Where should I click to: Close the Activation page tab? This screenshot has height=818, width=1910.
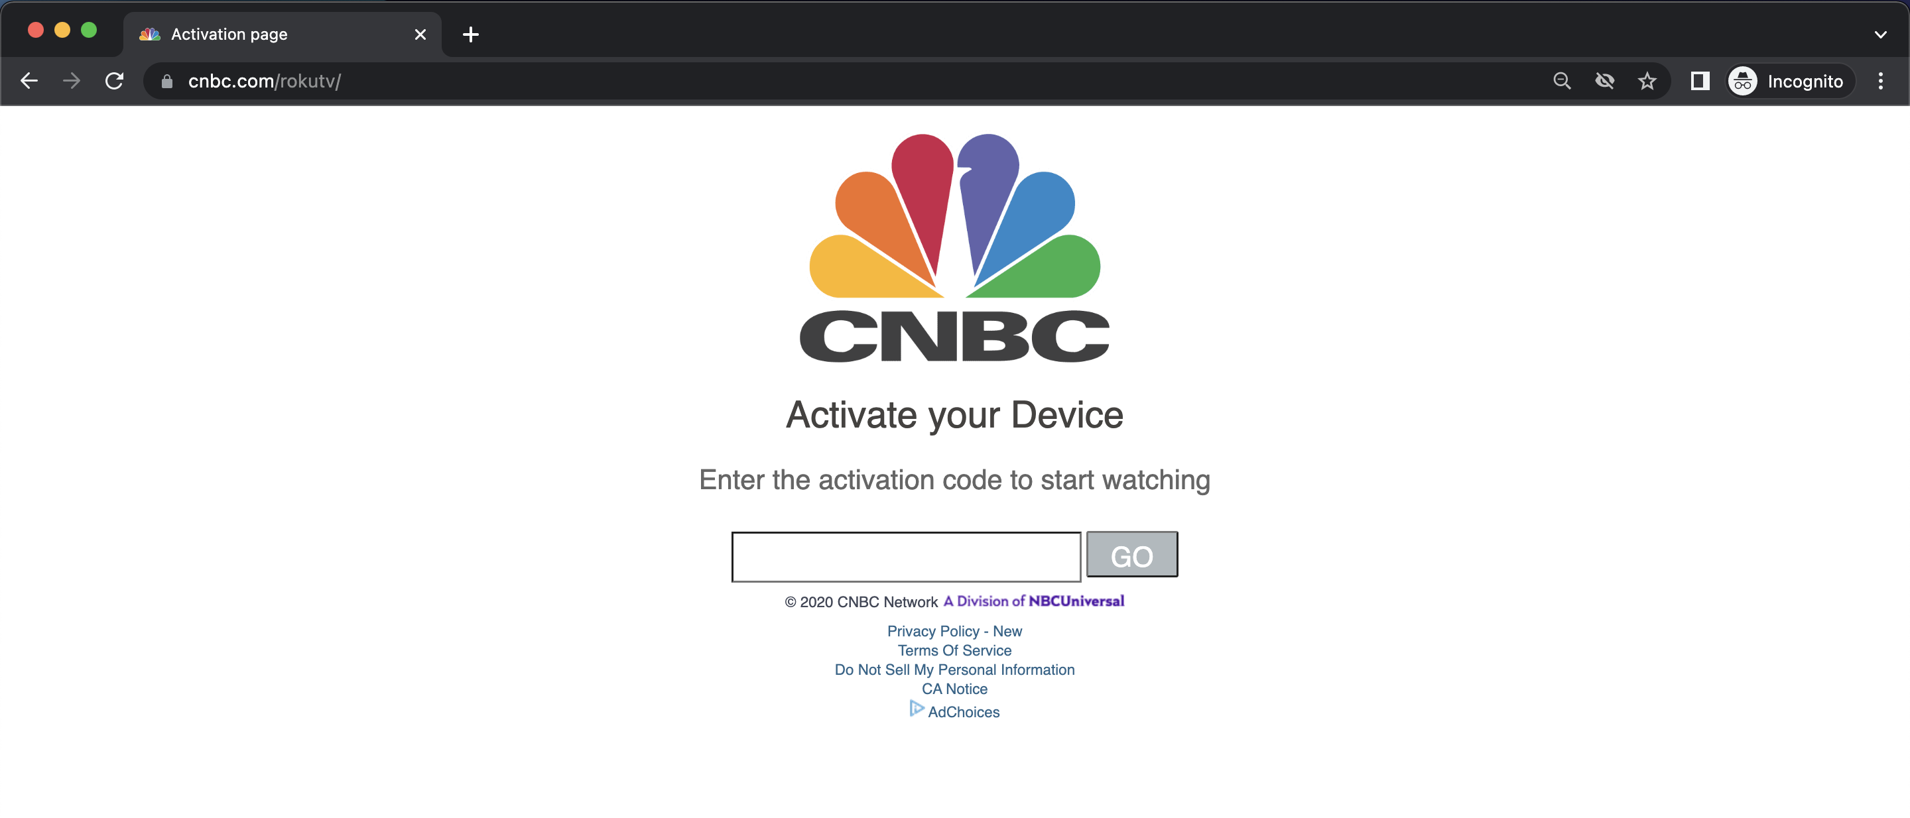click(420, 34)
